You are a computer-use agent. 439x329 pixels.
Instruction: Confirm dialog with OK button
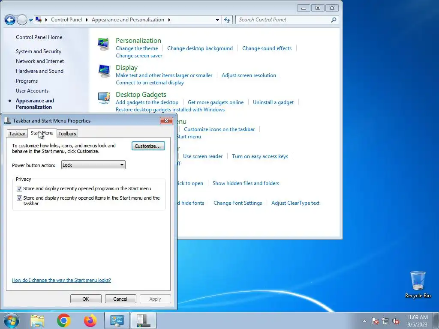86,299
